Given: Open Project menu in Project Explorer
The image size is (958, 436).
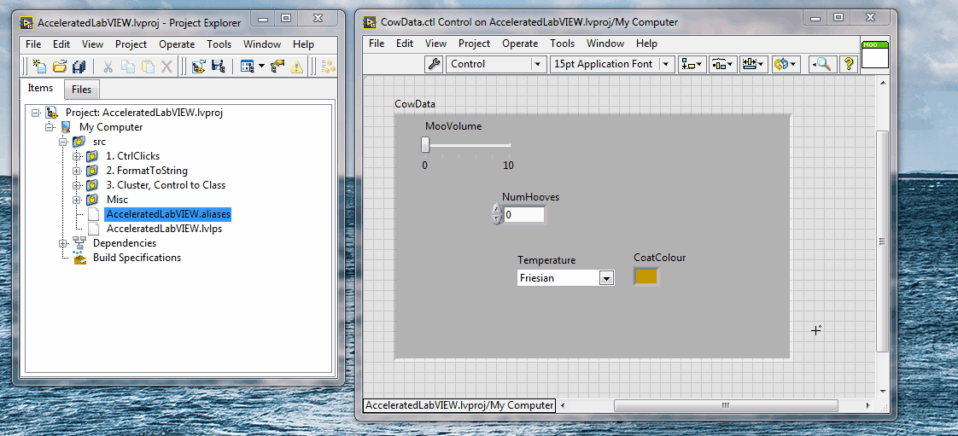Looking at the screenshot, I should (131, 44).
